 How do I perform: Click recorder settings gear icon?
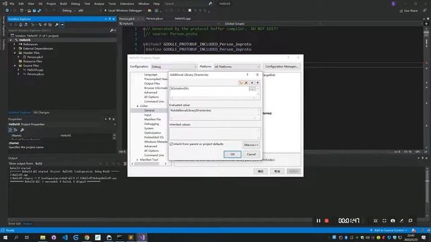[x=376, y=220]
